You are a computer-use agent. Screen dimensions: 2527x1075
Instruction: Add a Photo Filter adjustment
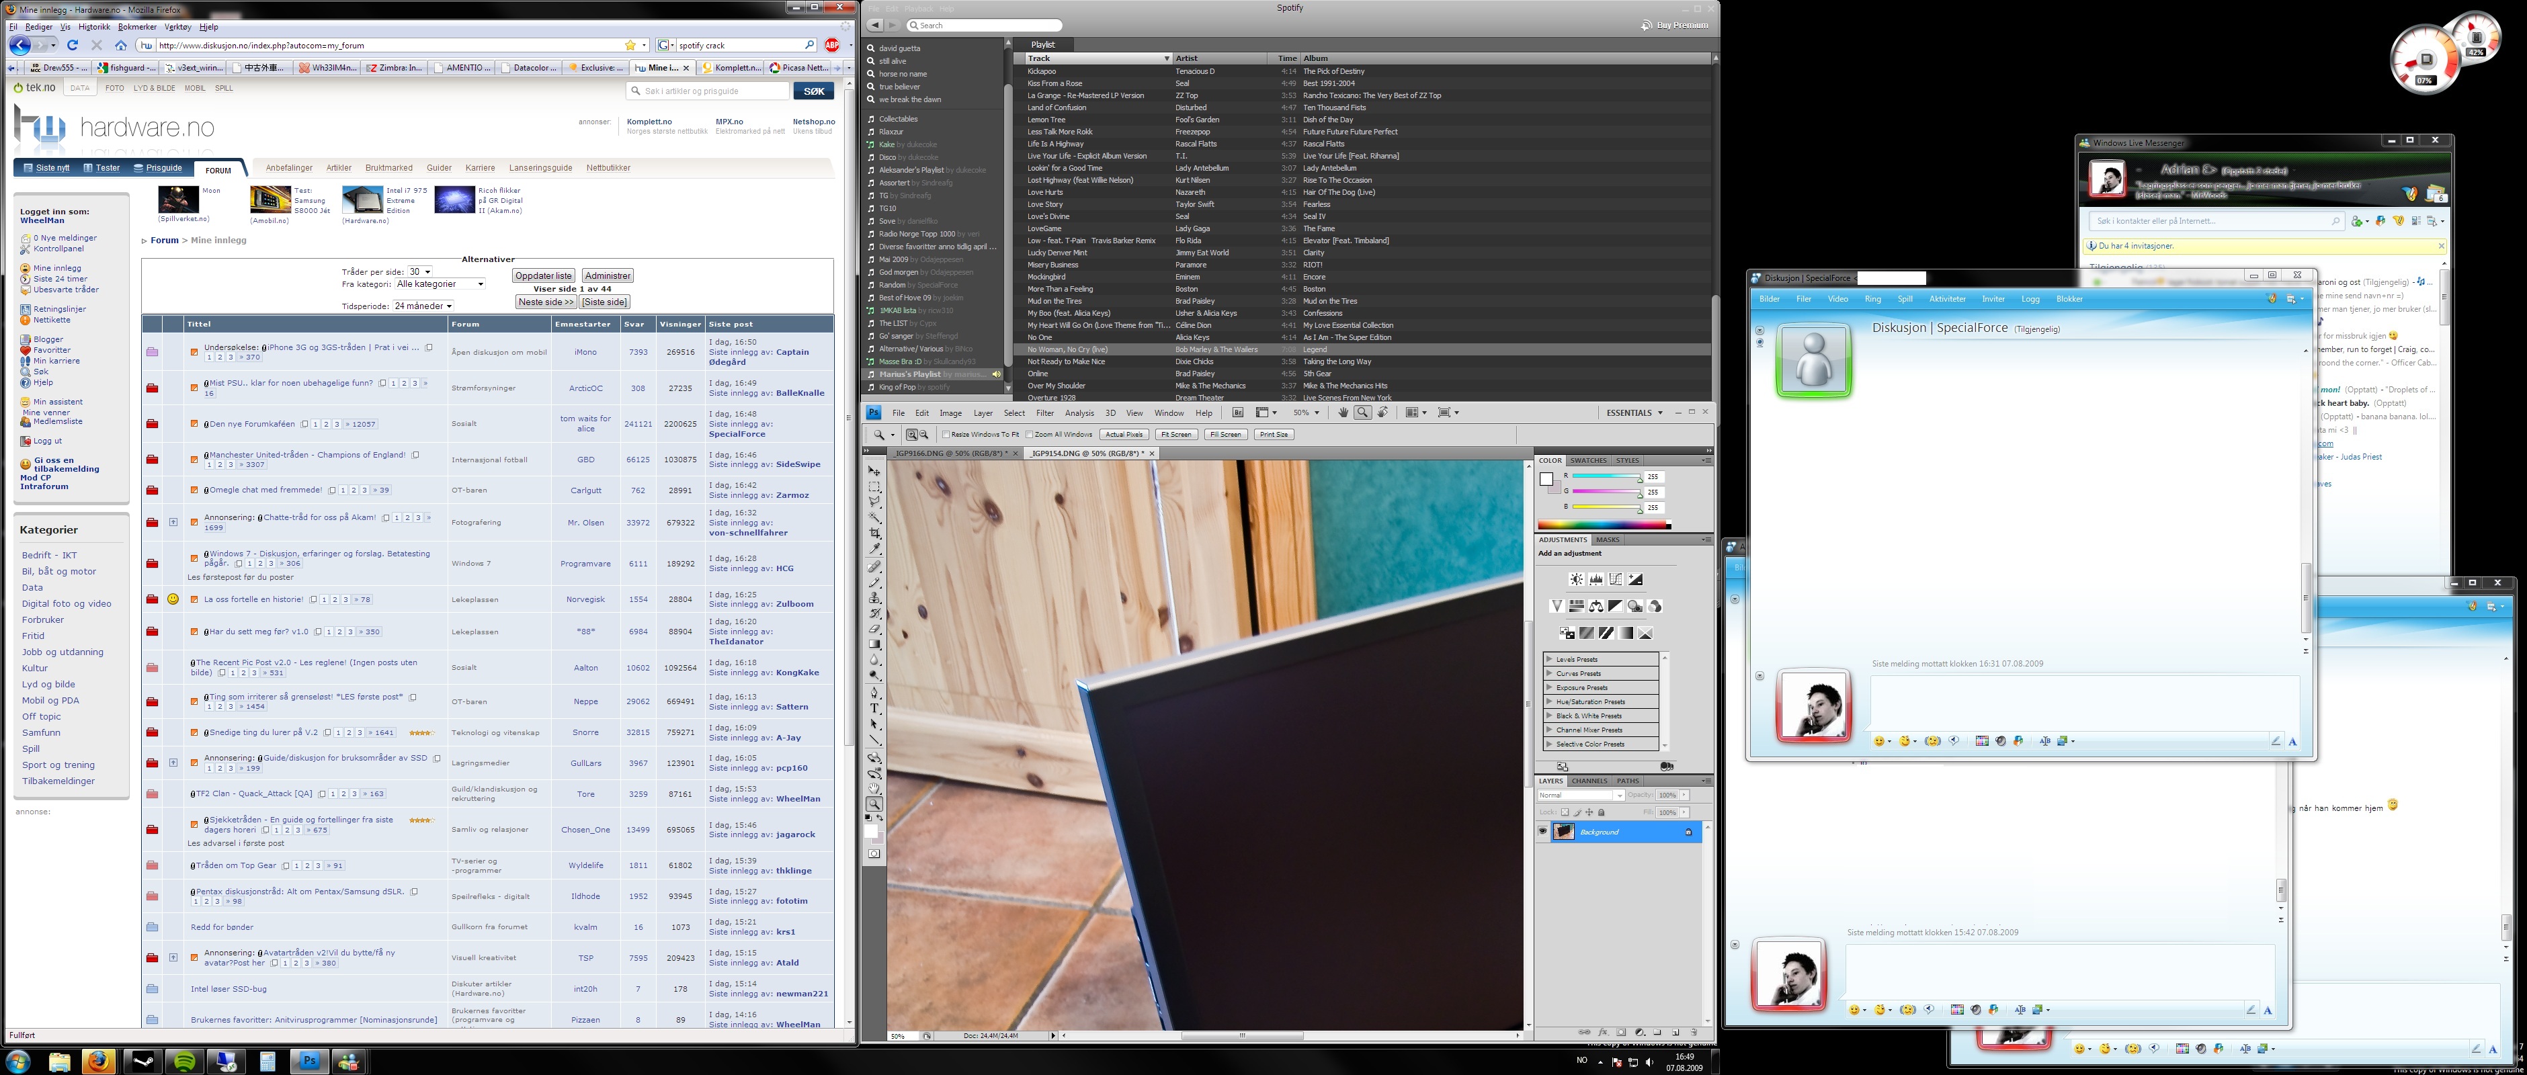pos(1635,606)
